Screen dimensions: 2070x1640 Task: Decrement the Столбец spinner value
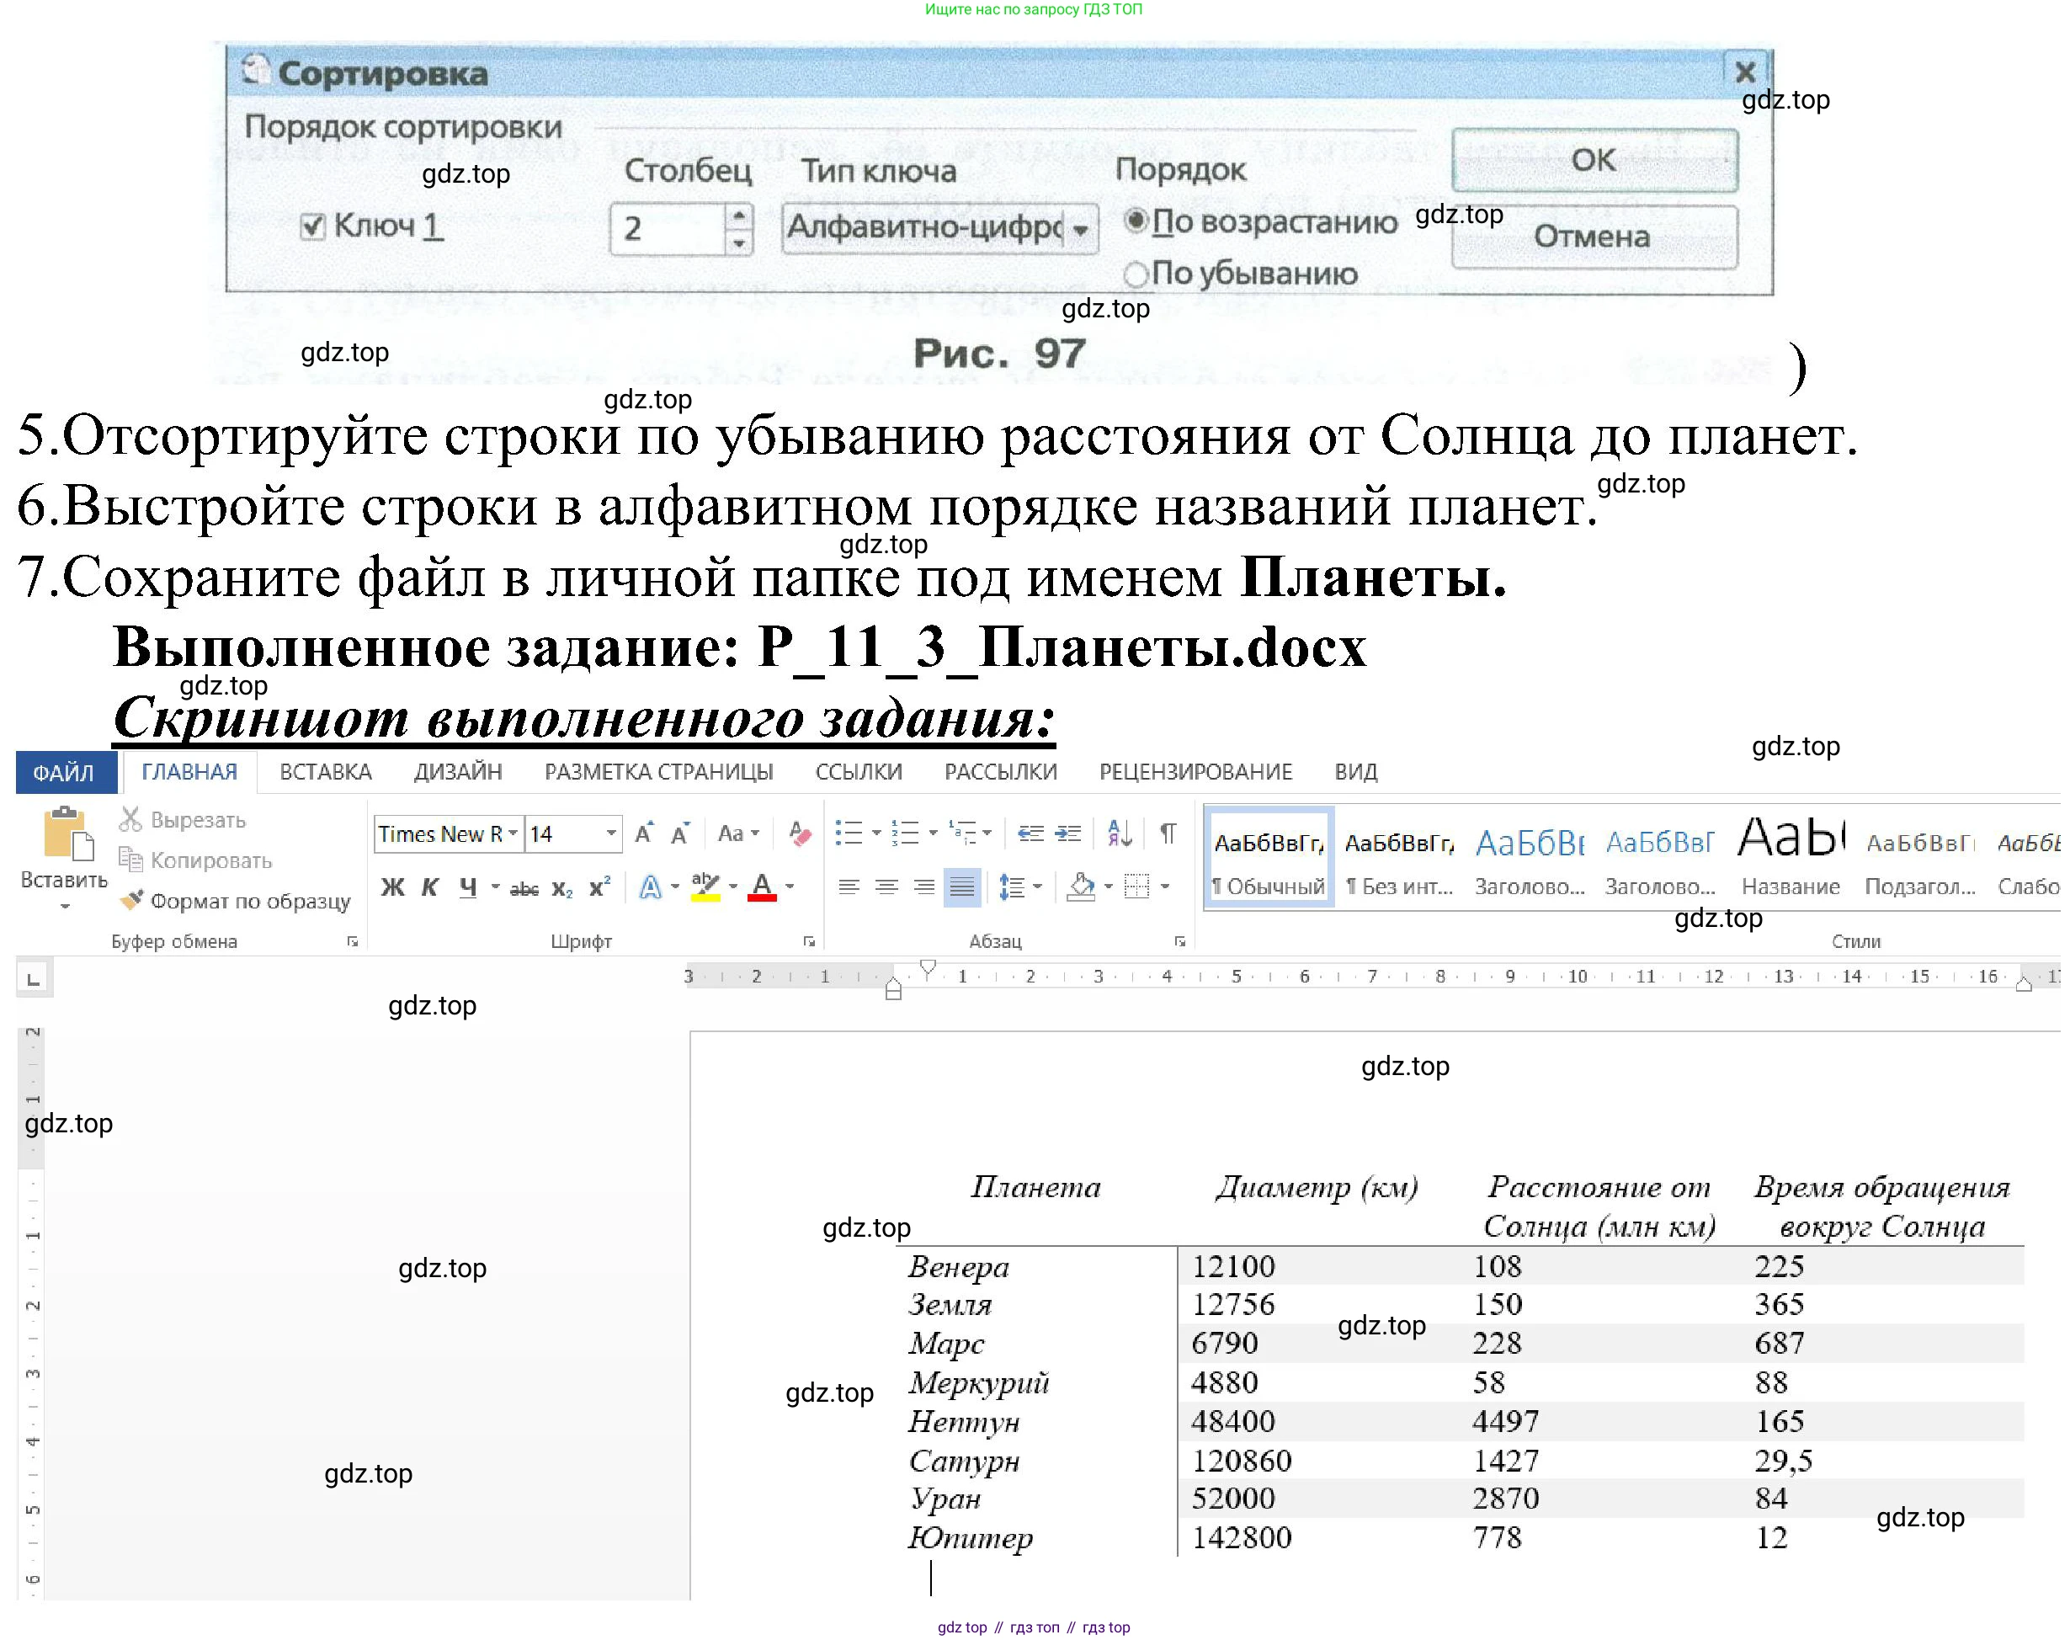click(739, 243)
